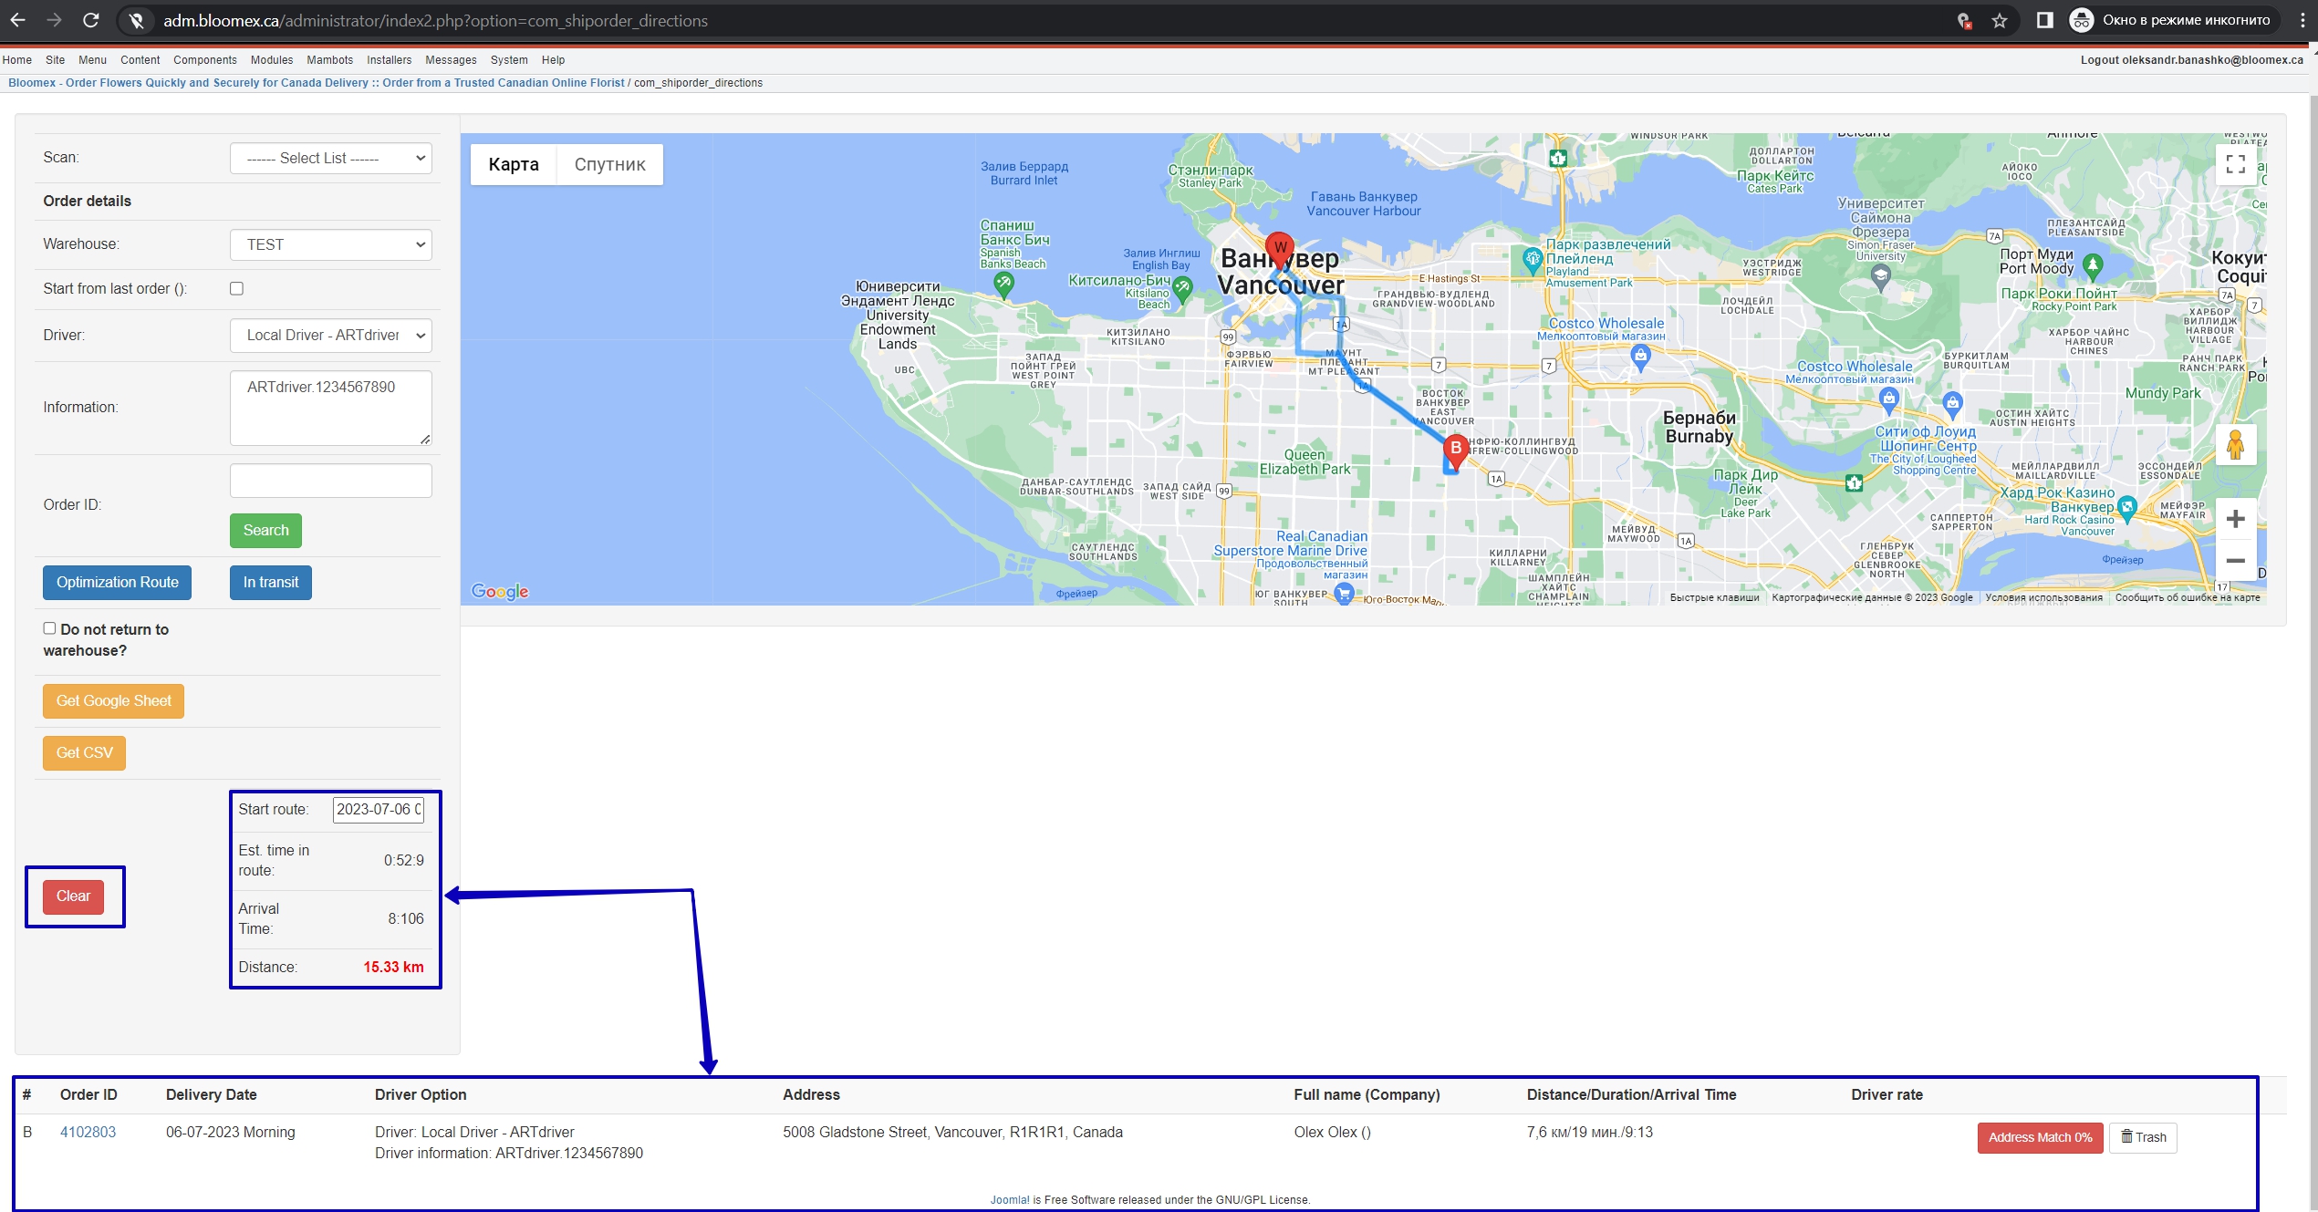
Task: Click the Bloomex breadcrumb link
Action: [316, 83]
